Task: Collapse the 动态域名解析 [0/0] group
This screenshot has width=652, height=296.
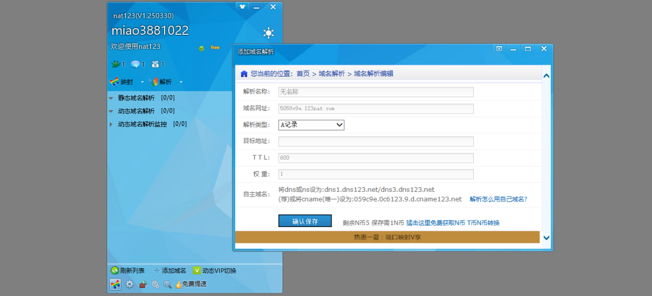Action: coord(111,111)
